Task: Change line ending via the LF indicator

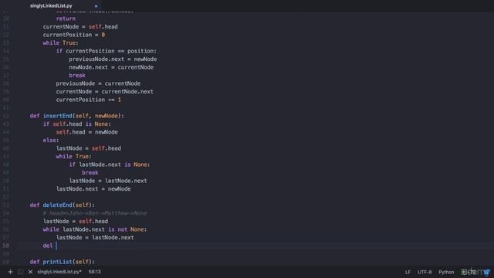Action: tap(408, 272)
